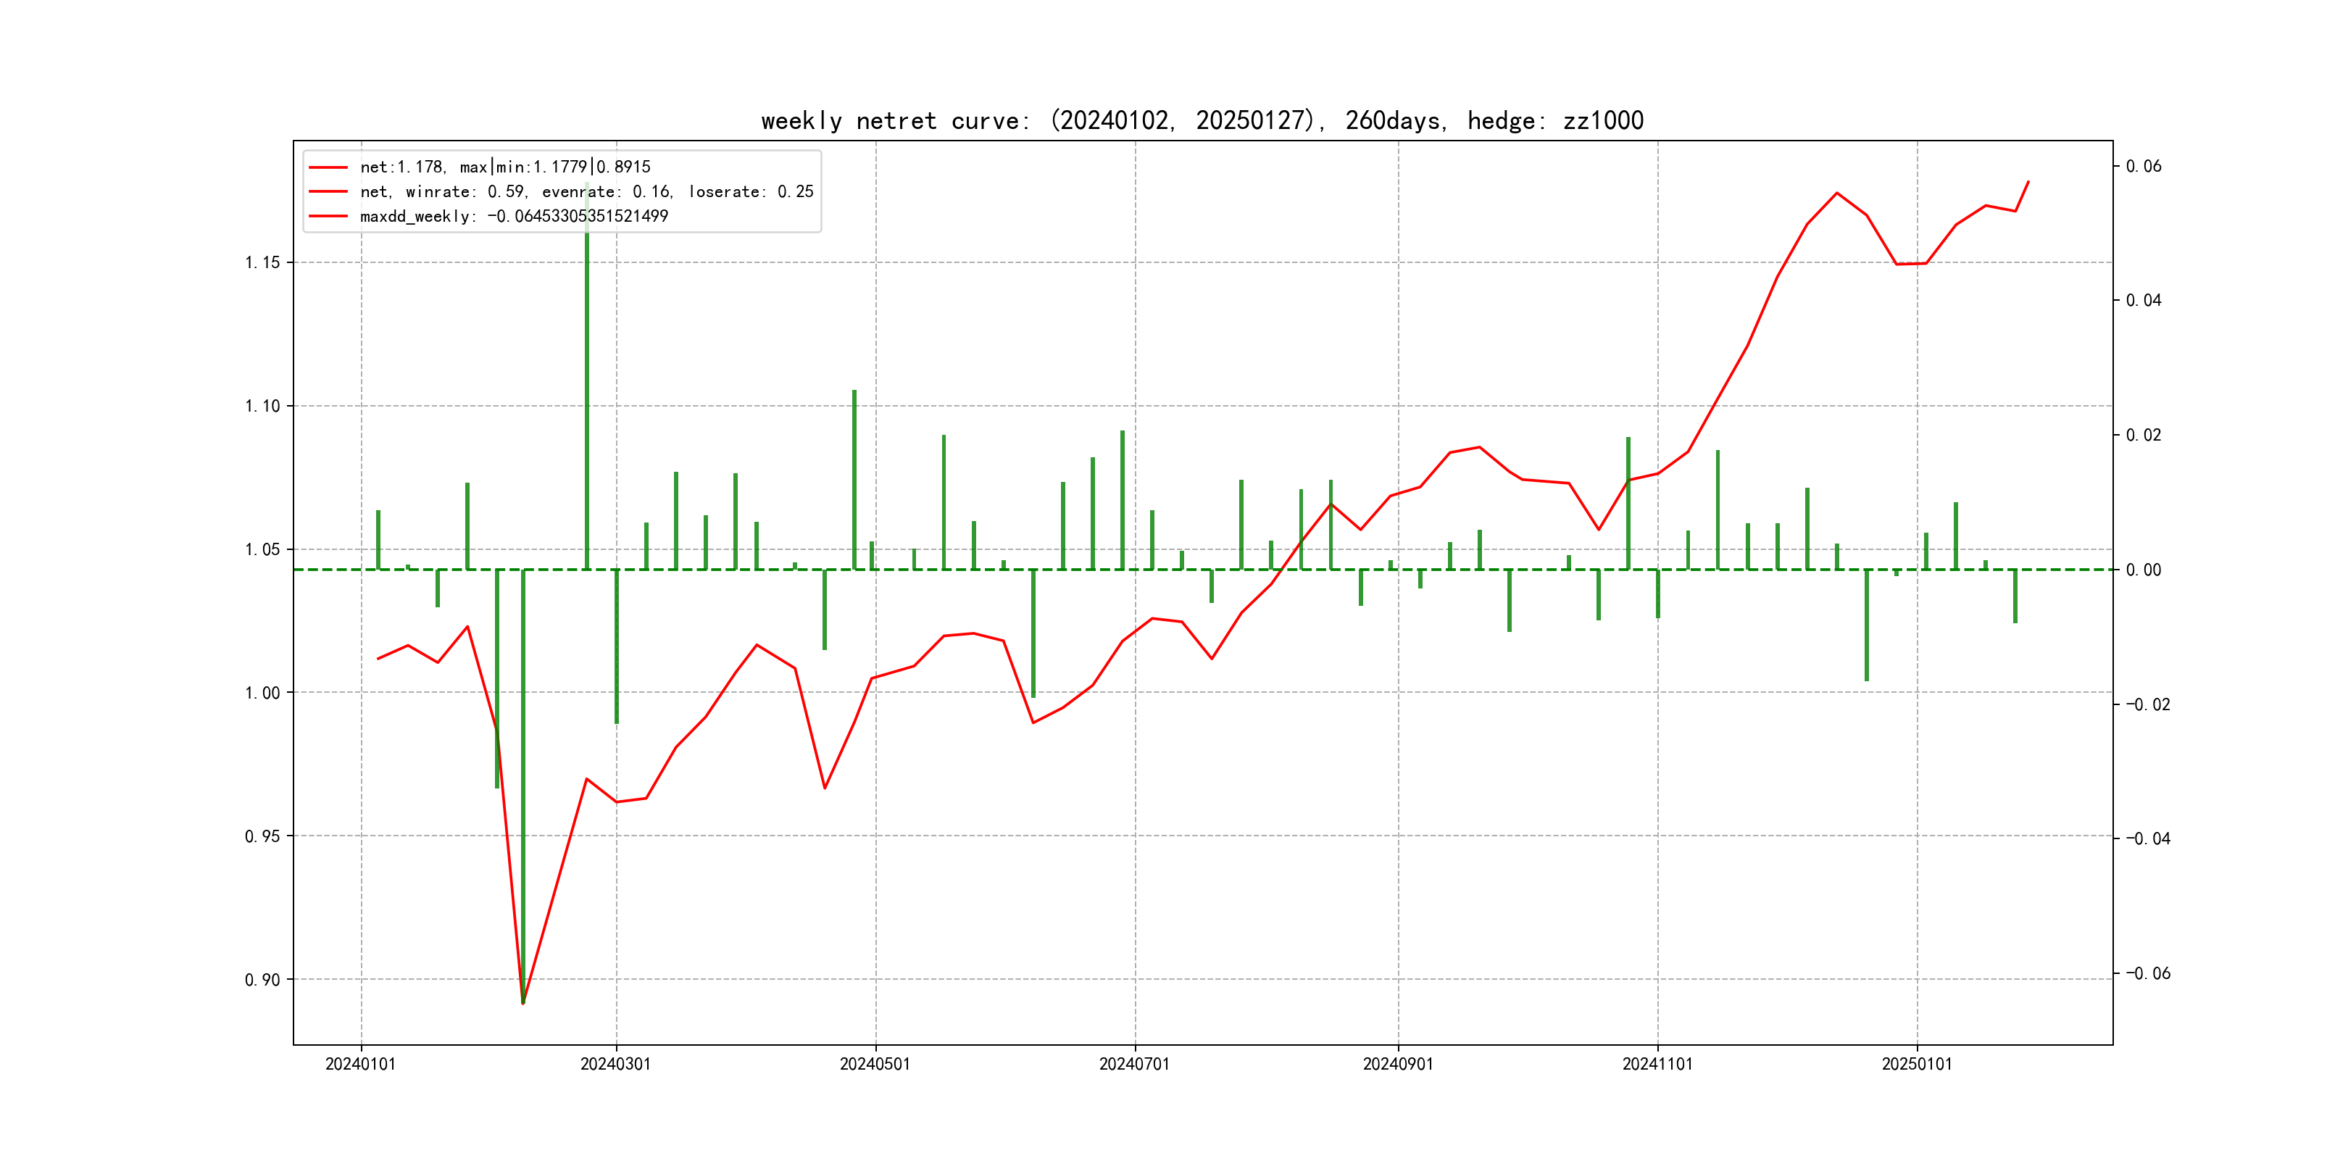This screenshot has width=2348, height=1174.
Task: Click the winrate legend entry
Action: tap(586, 191)
